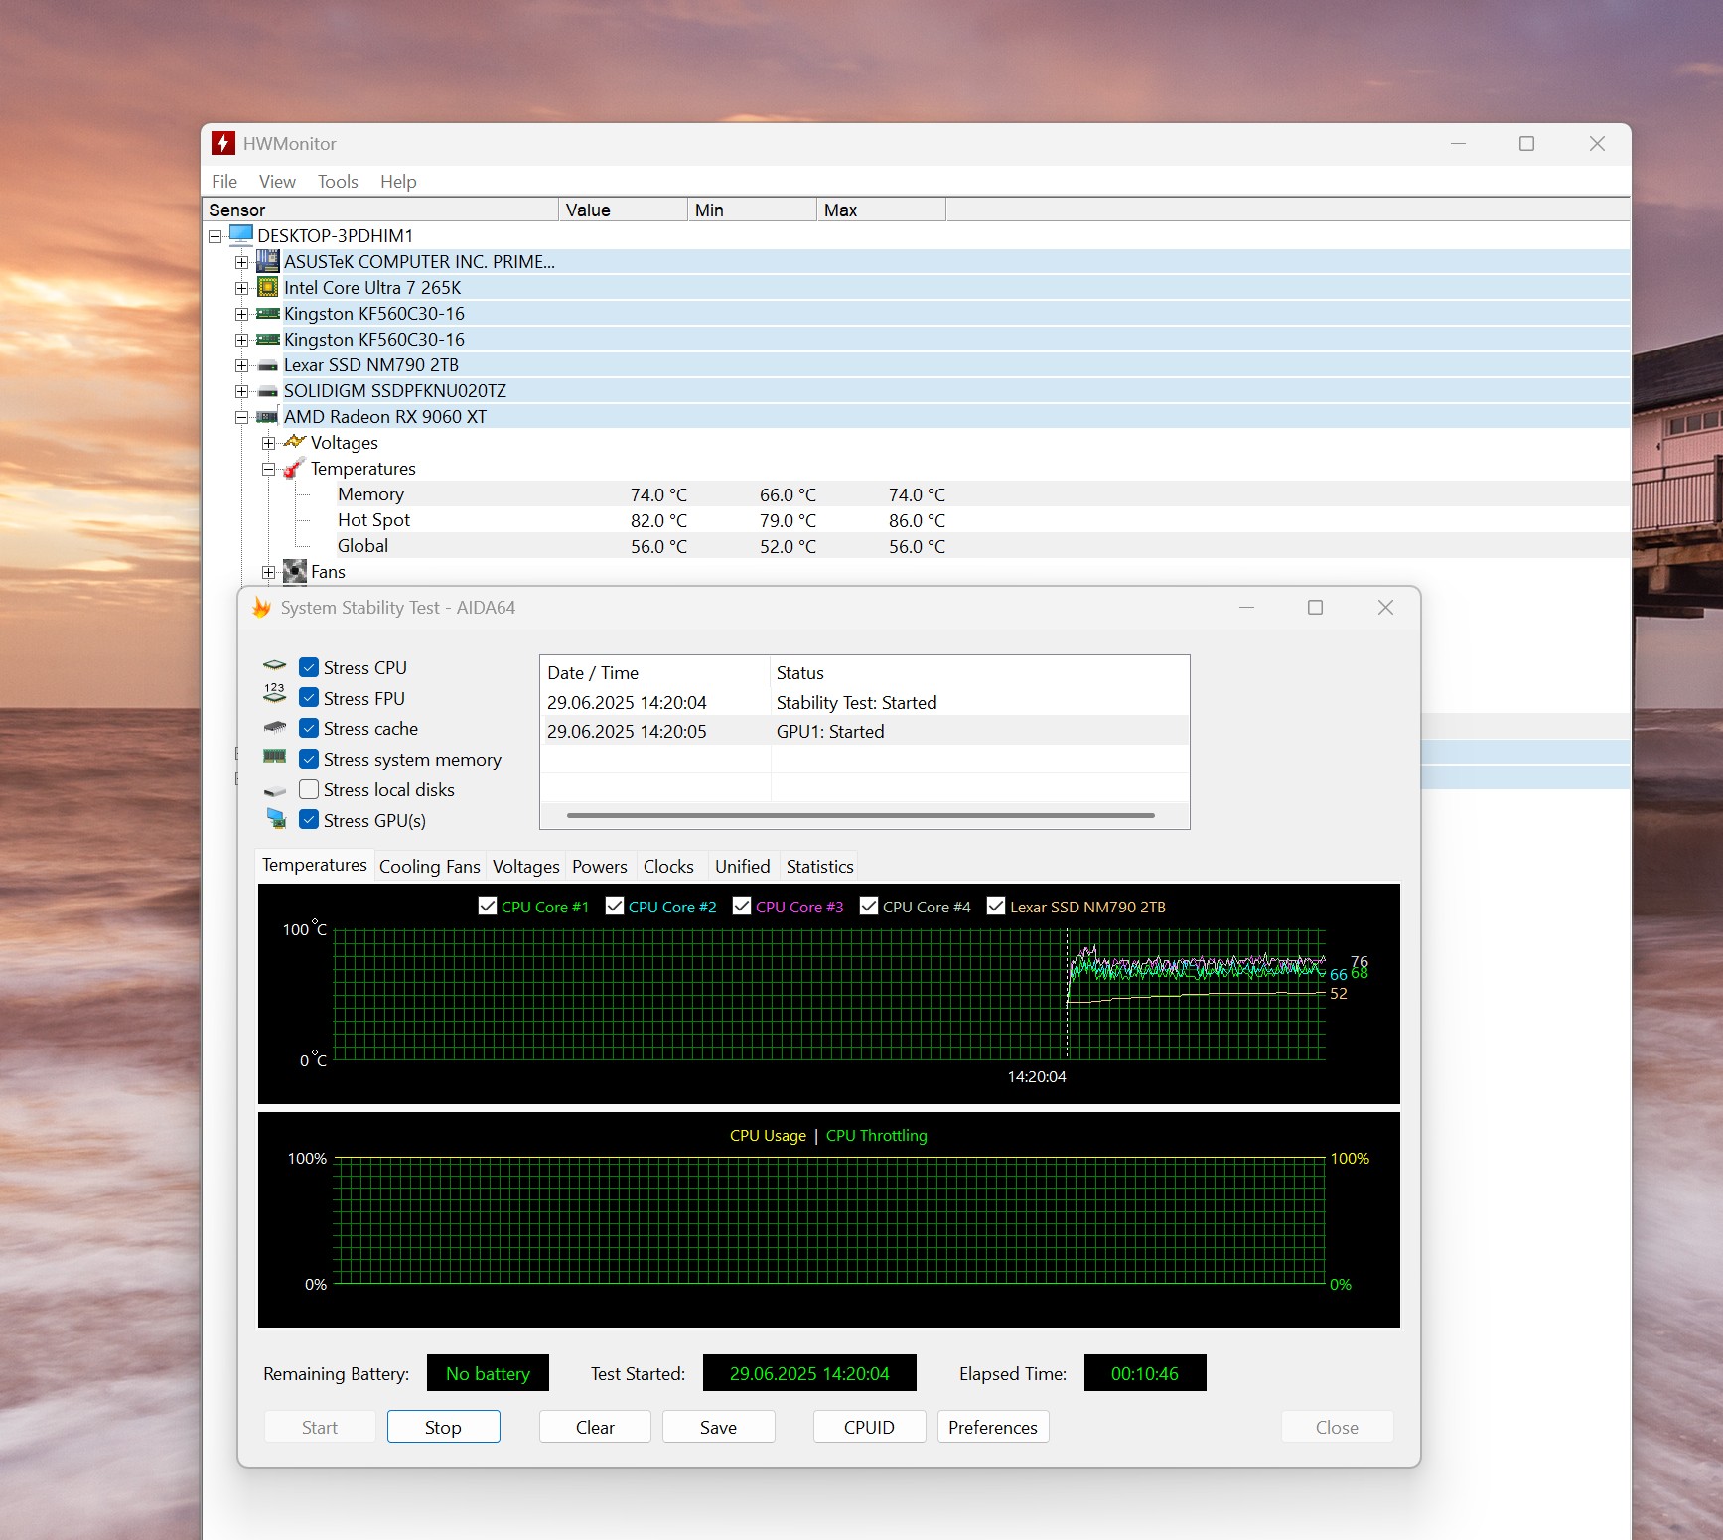Click the ASUSTeK motherboard icon
1723x1540 pixels.
point(267,261)
